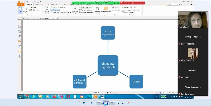The width and height of the screenshot is (211, 106).
Task: Select the Hand (Рука) tool
Action: click(x=20, y=10)
